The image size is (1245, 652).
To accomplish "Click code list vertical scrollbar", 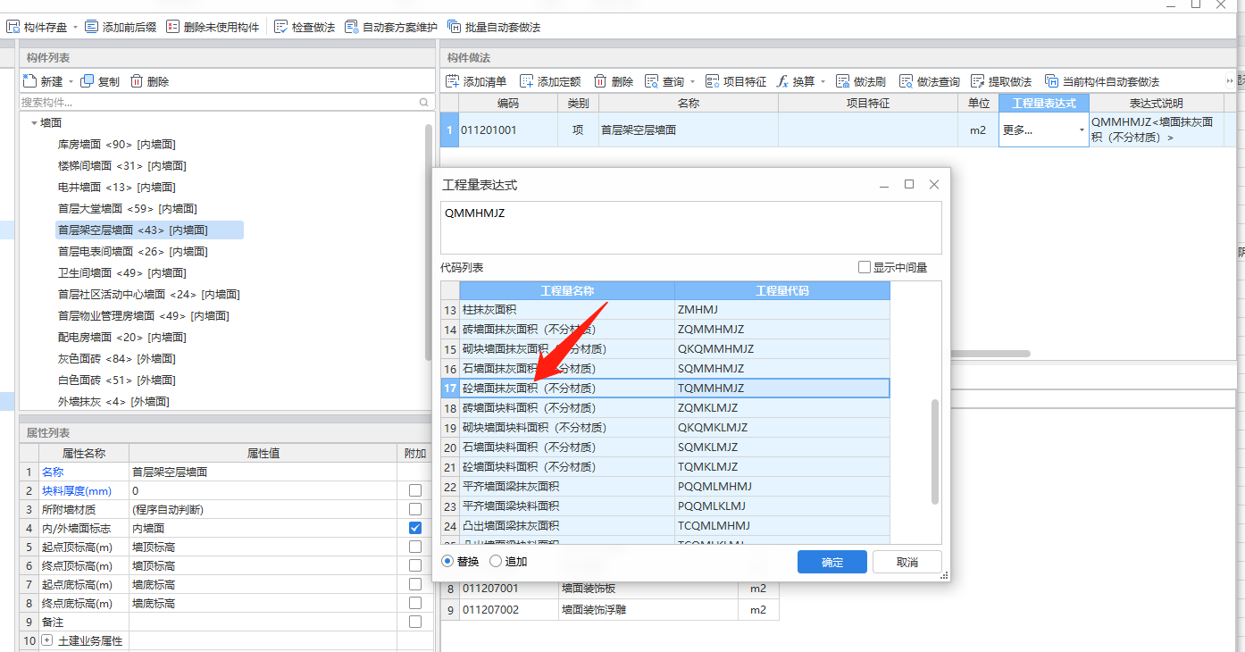I will [x=935, y=452].
